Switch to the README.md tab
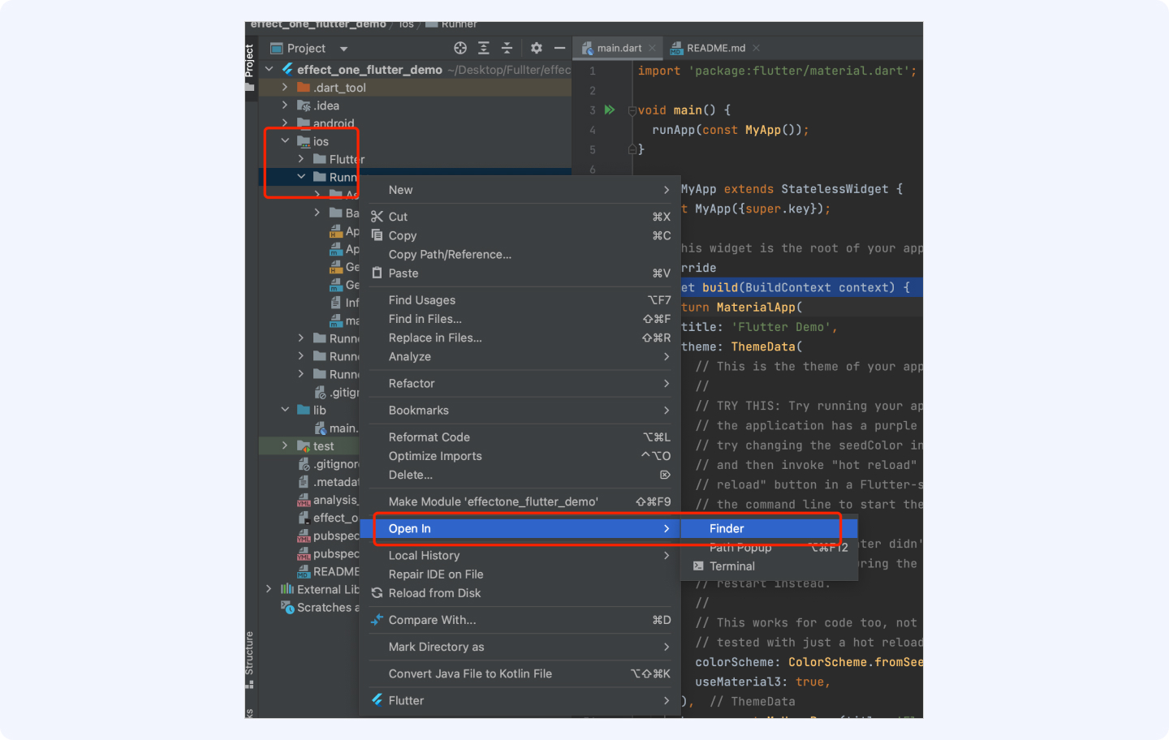Viewport: 1169px width, 740px height. (x=715, y=48)
